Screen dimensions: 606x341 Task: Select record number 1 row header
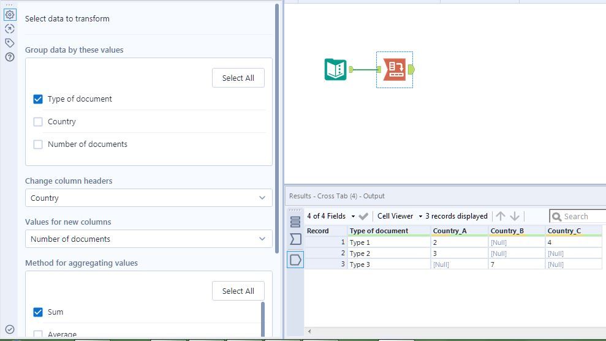[326, 242]
